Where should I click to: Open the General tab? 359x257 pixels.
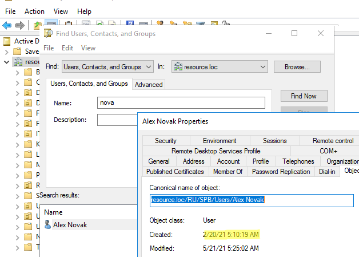tap(159, 161)
